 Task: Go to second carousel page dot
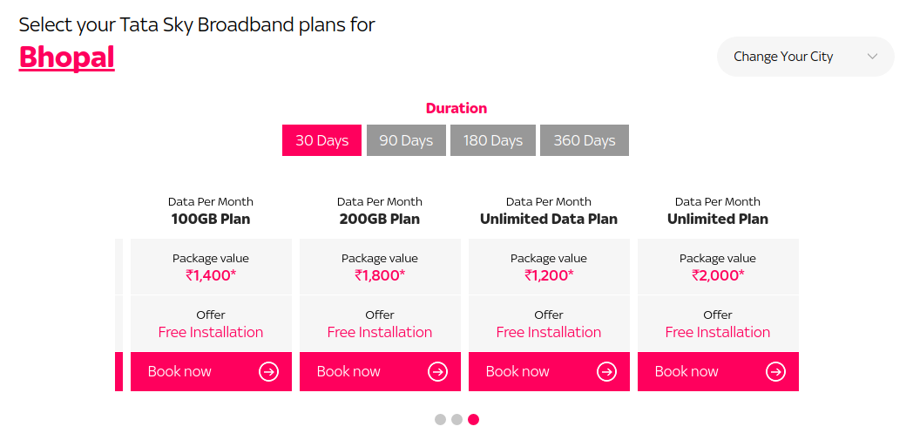456,419
